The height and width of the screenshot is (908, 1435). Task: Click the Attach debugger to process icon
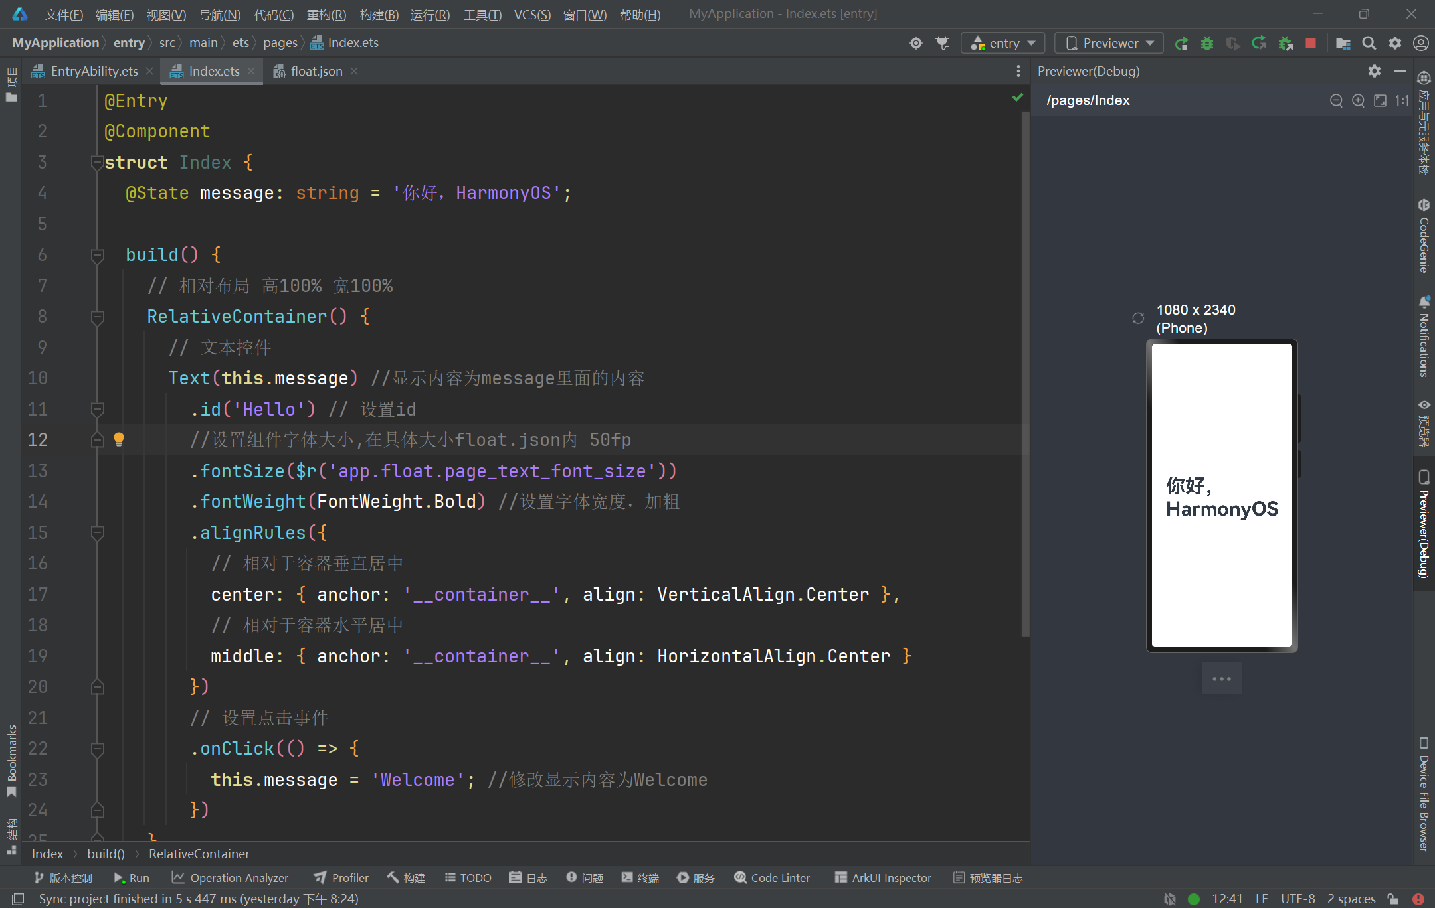tap(1286, 44)
